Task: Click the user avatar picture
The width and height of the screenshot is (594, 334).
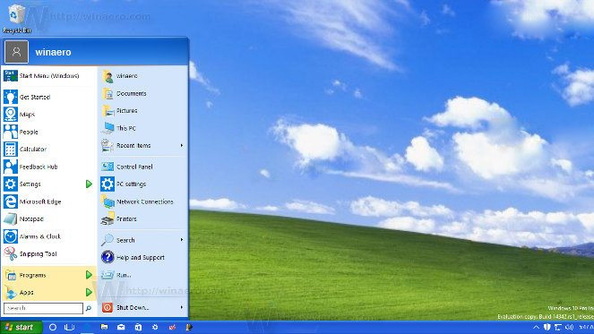Action: [x=16, y=52]
